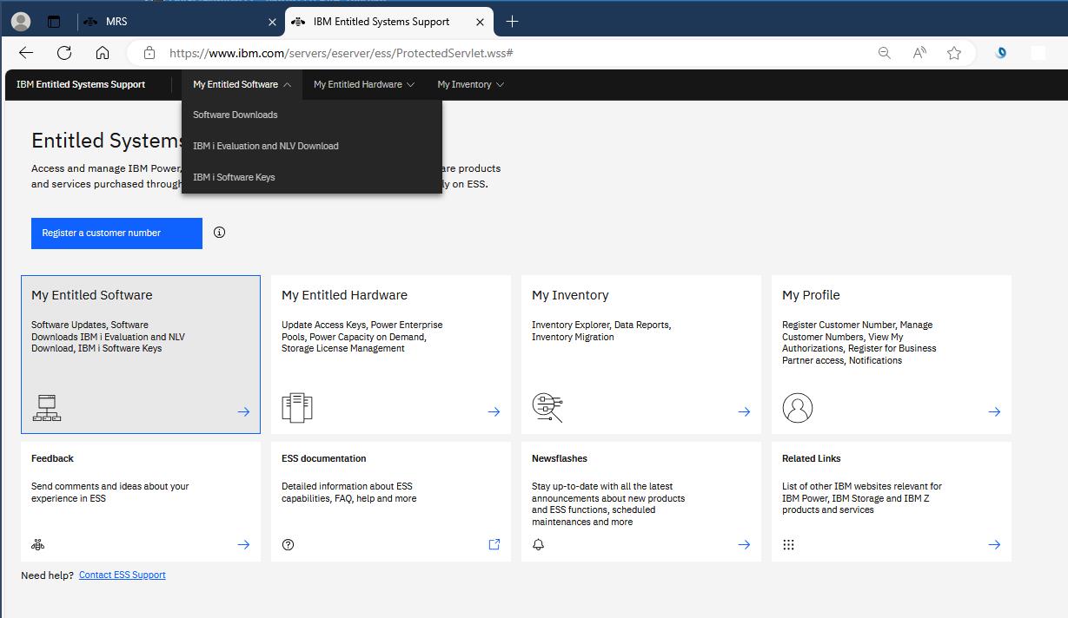The image size is (1068, 618).
Task: Click the Read aloud icon
Action: (919, 53)
